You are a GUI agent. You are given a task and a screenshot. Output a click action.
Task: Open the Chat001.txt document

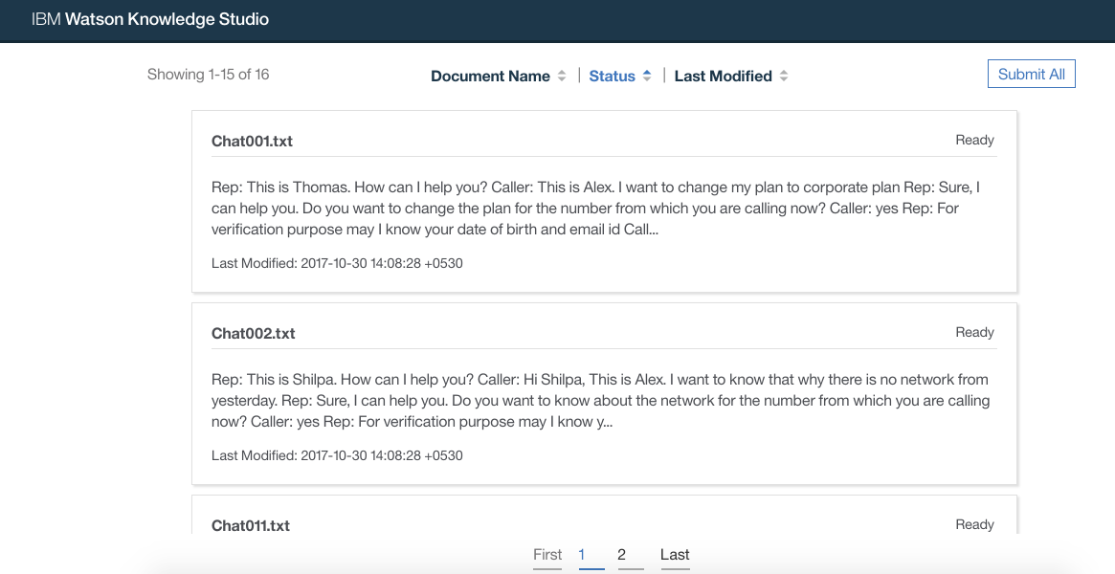252,141
